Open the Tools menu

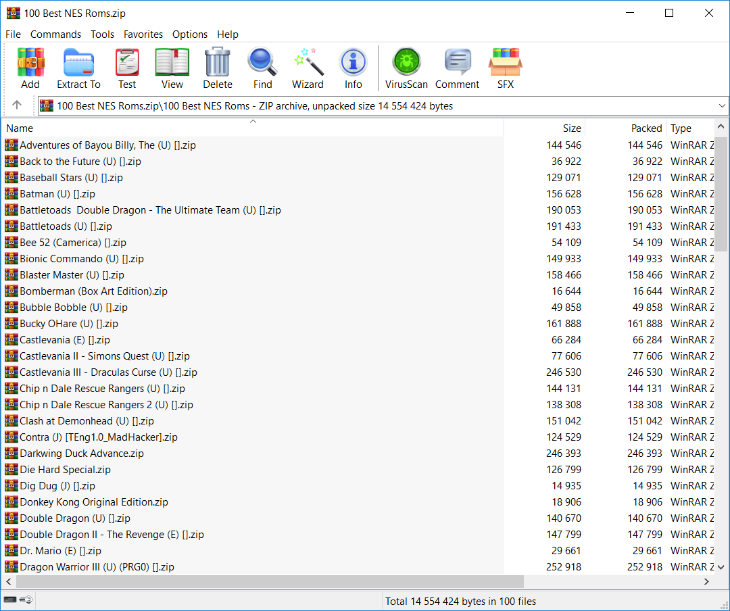[103, 34]
